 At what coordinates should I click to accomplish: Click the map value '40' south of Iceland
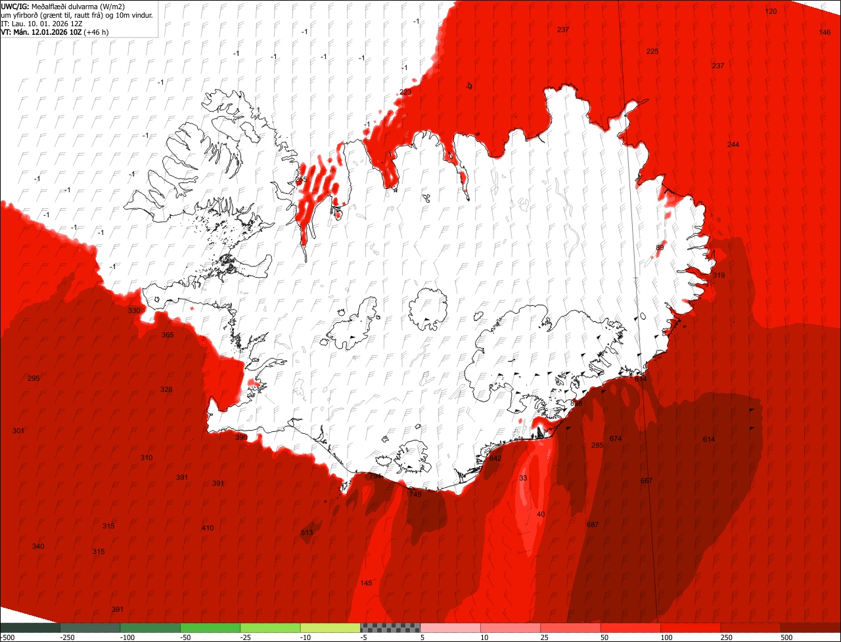[541, 514]
